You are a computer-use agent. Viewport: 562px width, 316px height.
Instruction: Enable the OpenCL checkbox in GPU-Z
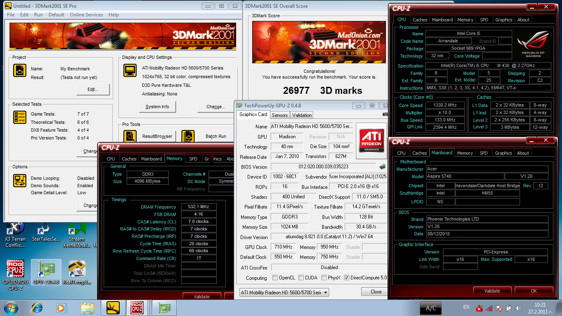tap(275, 278)
